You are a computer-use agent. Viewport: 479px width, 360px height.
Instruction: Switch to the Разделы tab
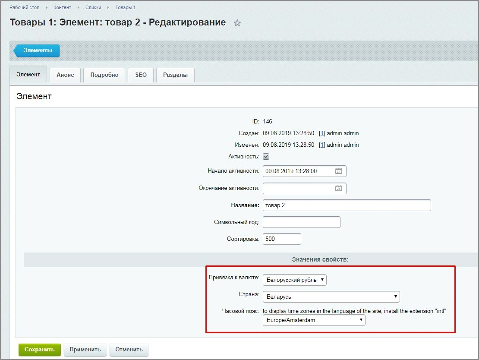pos(175,75)
